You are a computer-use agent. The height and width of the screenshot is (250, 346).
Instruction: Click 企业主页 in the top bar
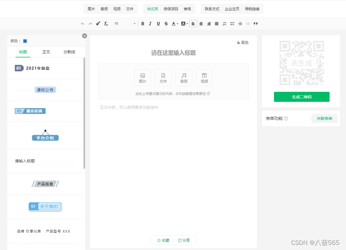(x=232, y=9)
